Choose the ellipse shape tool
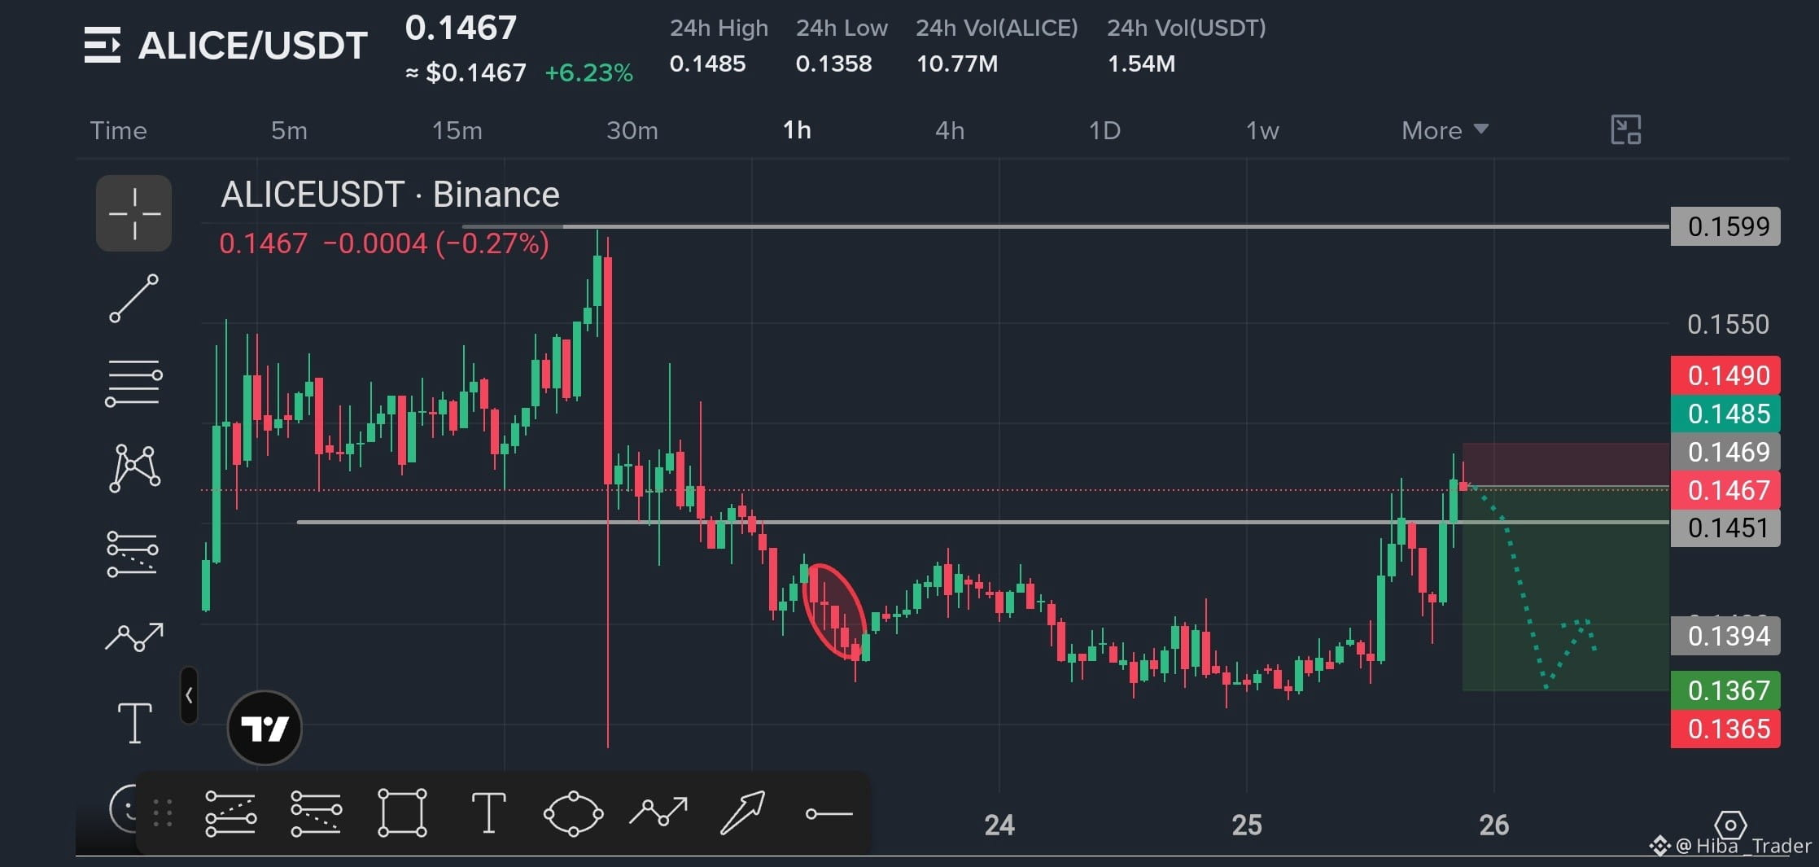 point(573,813)
